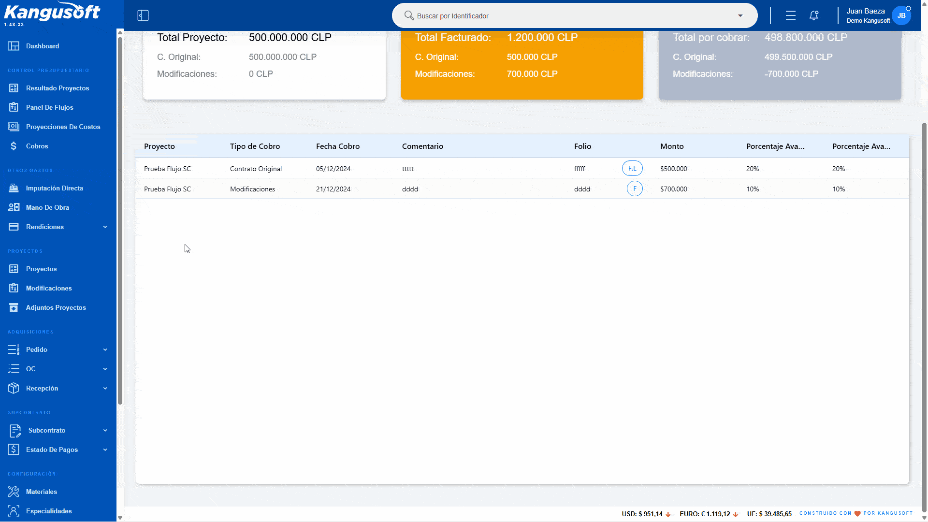Click the Rendiciones card icon
928x522 pixels.
click(14, 227)
